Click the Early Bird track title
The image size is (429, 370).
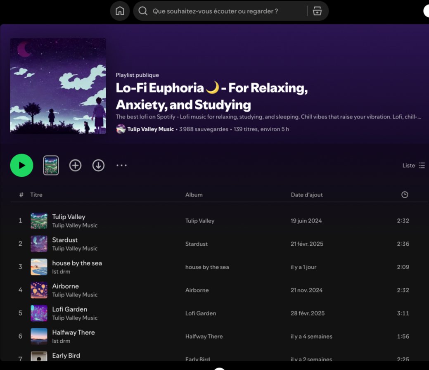[66, 356]
